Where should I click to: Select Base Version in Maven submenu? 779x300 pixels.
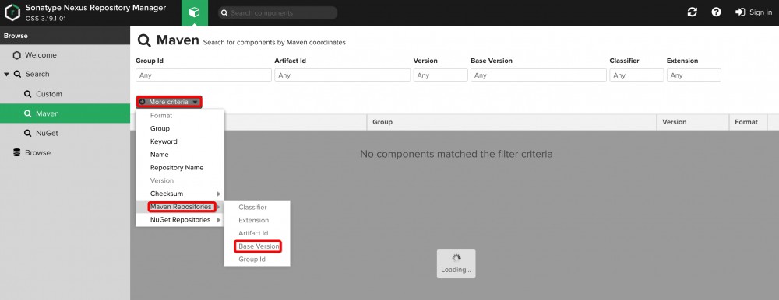pos(258,246)
